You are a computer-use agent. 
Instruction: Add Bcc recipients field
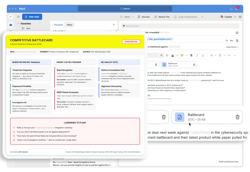tap(232, 41)
